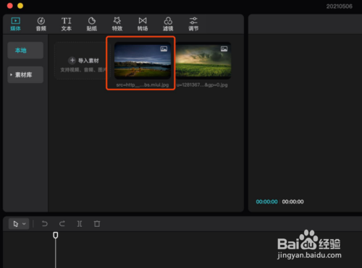Switch to the 特效 (Effects) tab
This screenshot has height=268, width=362.
point(117,24)
